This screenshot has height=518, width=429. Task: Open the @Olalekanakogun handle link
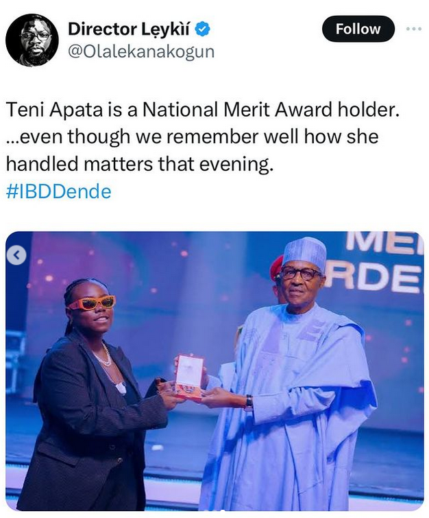(141, 52)
